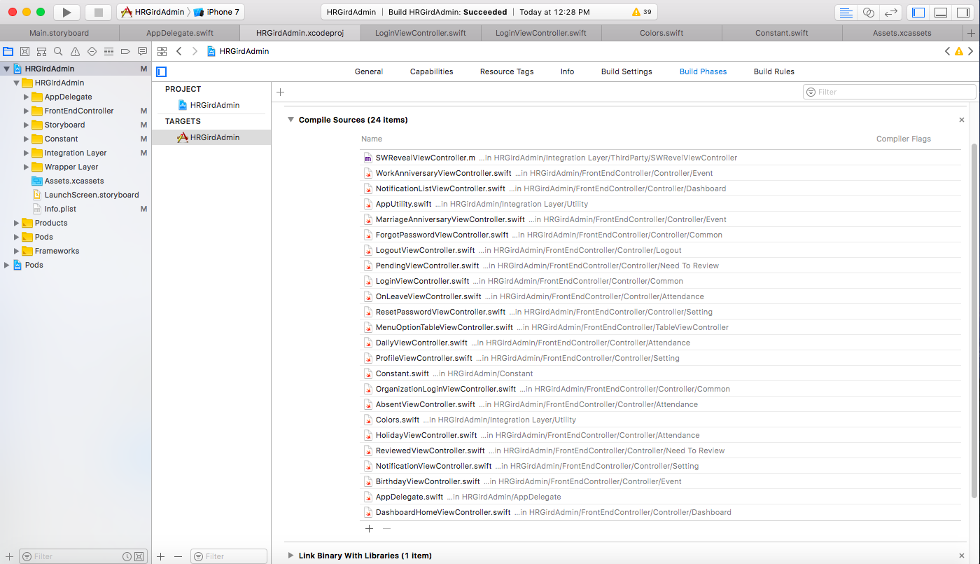Expand the Frameworks folder

17,251
